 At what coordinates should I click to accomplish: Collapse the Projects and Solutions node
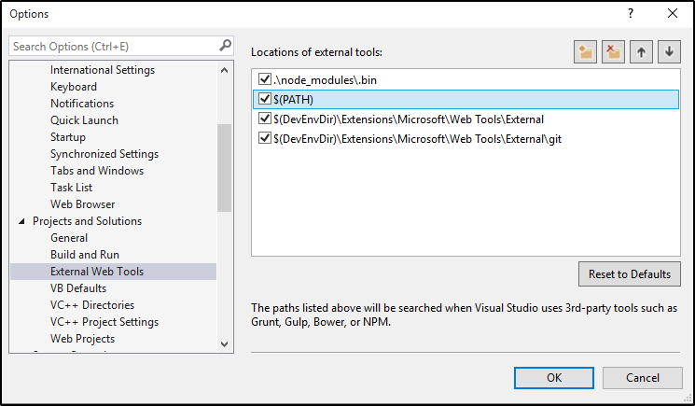click(21, 221)
